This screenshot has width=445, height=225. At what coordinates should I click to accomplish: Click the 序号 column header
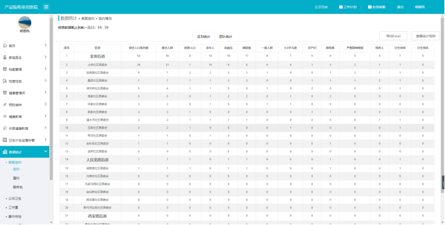(x=67, y=48)
